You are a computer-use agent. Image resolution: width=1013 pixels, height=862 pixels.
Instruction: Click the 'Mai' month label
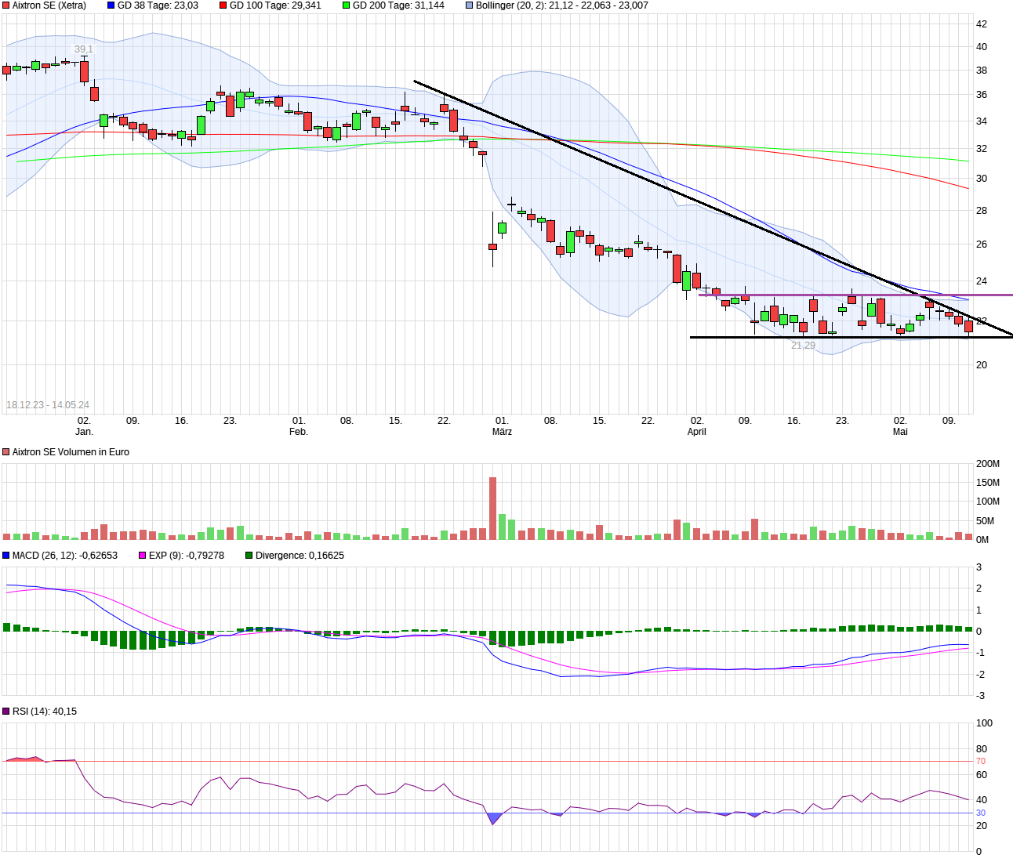coord(900,432)
